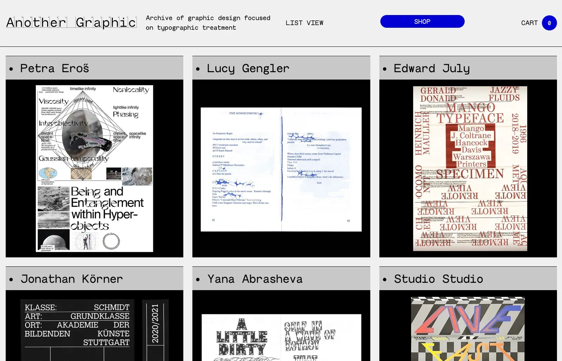Screen dimensions: 562x361
Task: View the Mango Typeface Specimen poster
Action: 470,168
